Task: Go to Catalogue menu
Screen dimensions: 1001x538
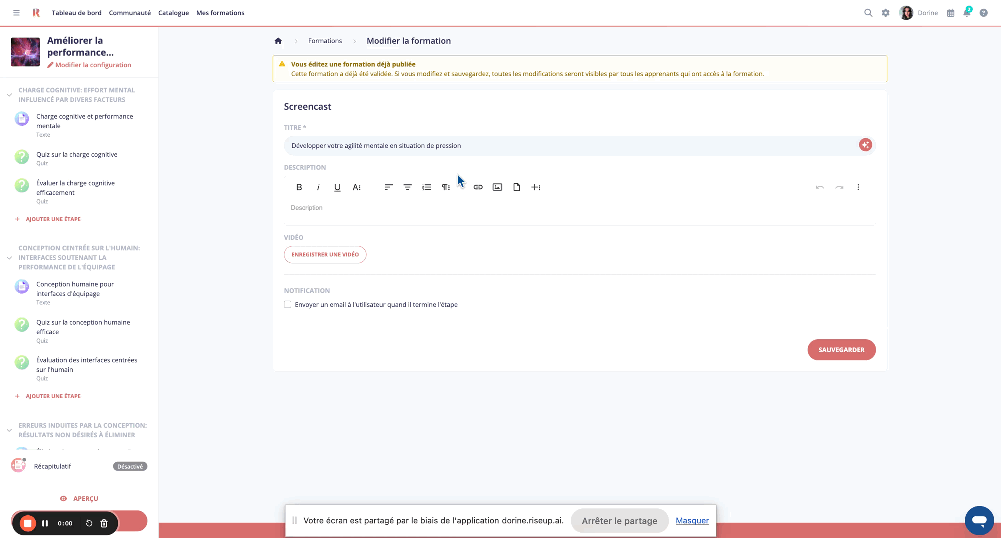Action: 173,13
